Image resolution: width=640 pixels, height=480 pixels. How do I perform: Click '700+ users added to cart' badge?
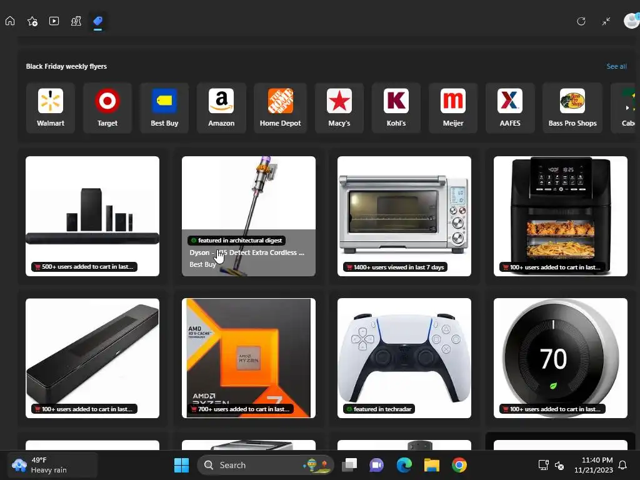pos(241,409)
